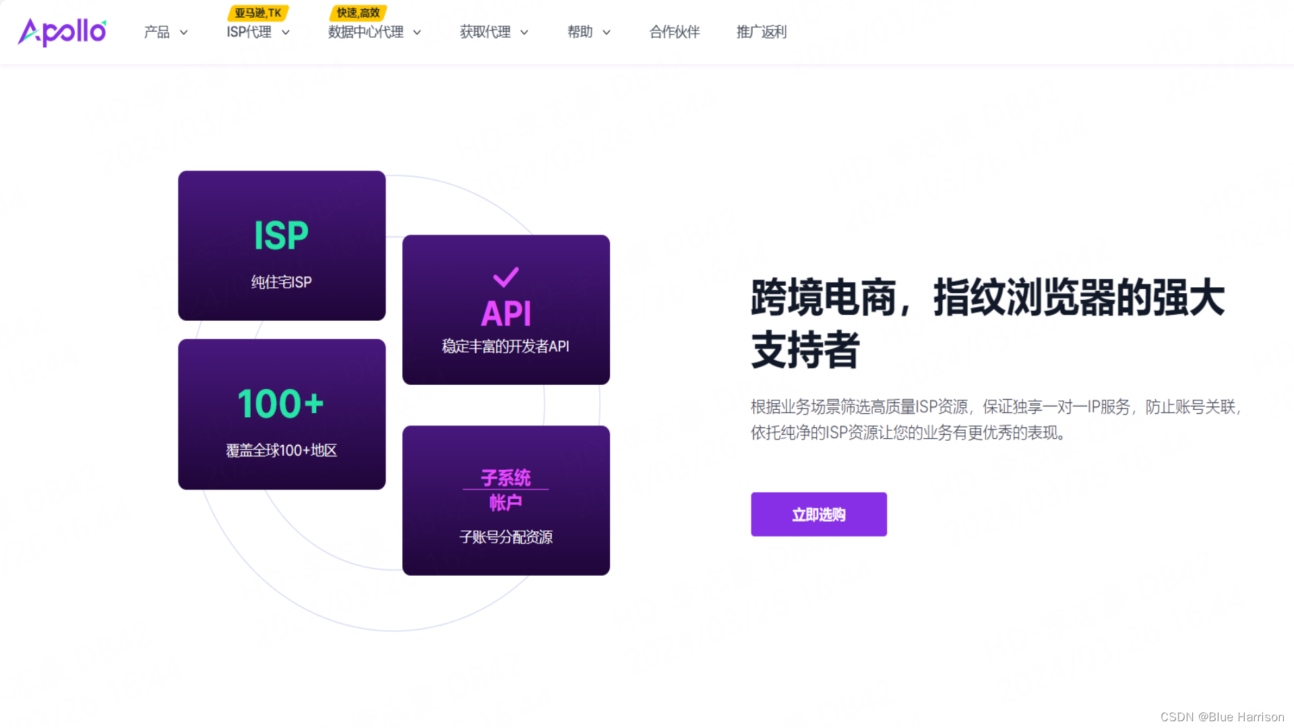Open the 合作伙伴 page link
Screen dimensions: 1294x728
point(675,32)
